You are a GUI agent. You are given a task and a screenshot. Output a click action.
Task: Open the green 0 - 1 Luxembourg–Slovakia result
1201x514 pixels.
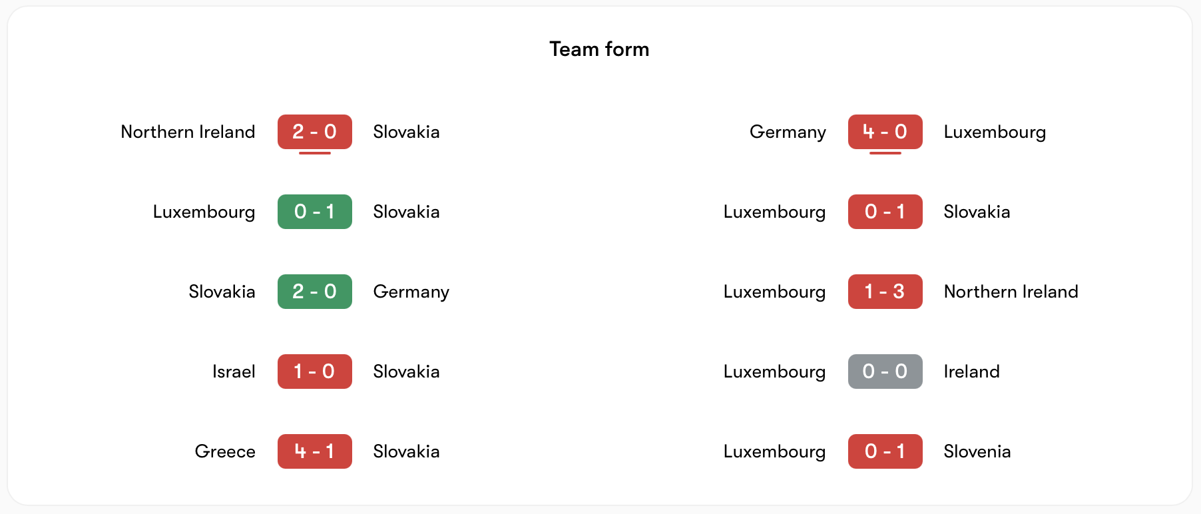pyautogui.click(x=314, y=212)
